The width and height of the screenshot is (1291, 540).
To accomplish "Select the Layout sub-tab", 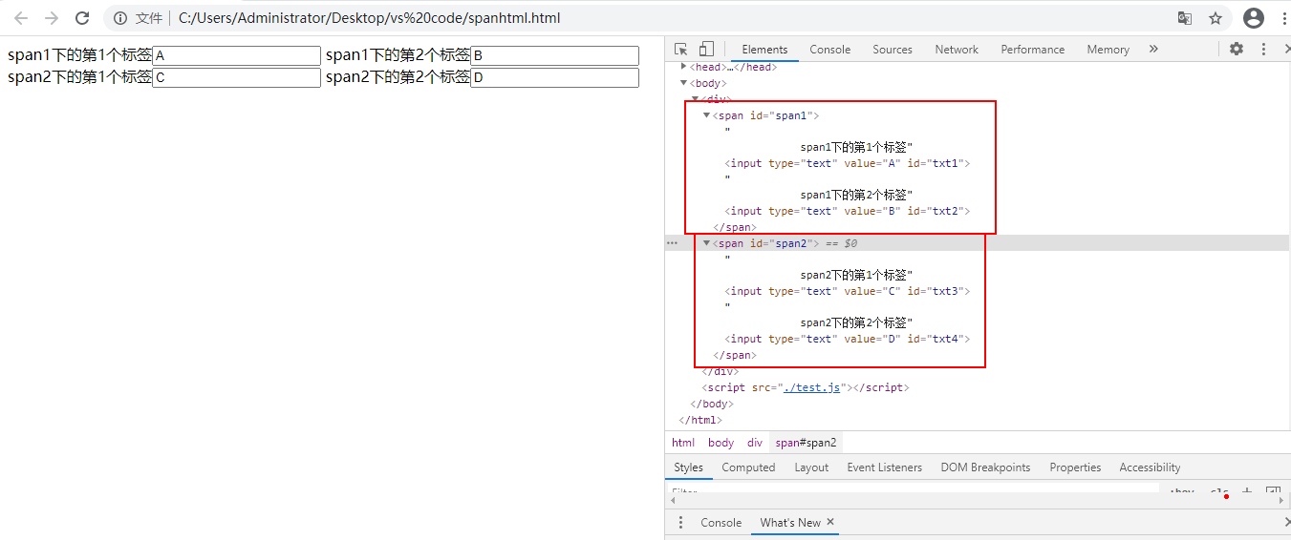I will pos(811,467).
